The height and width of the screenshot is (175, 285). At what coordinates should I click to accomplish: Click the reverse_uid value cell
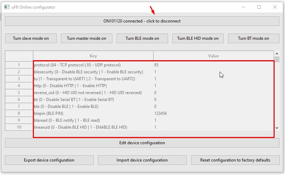click(213, 93)
